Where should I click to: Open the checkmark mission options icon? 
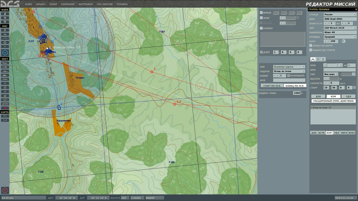5,46
